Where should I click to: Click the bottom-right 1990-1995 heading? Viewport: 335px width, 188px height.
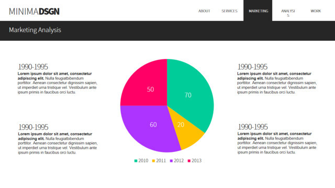tap(253, 127)
